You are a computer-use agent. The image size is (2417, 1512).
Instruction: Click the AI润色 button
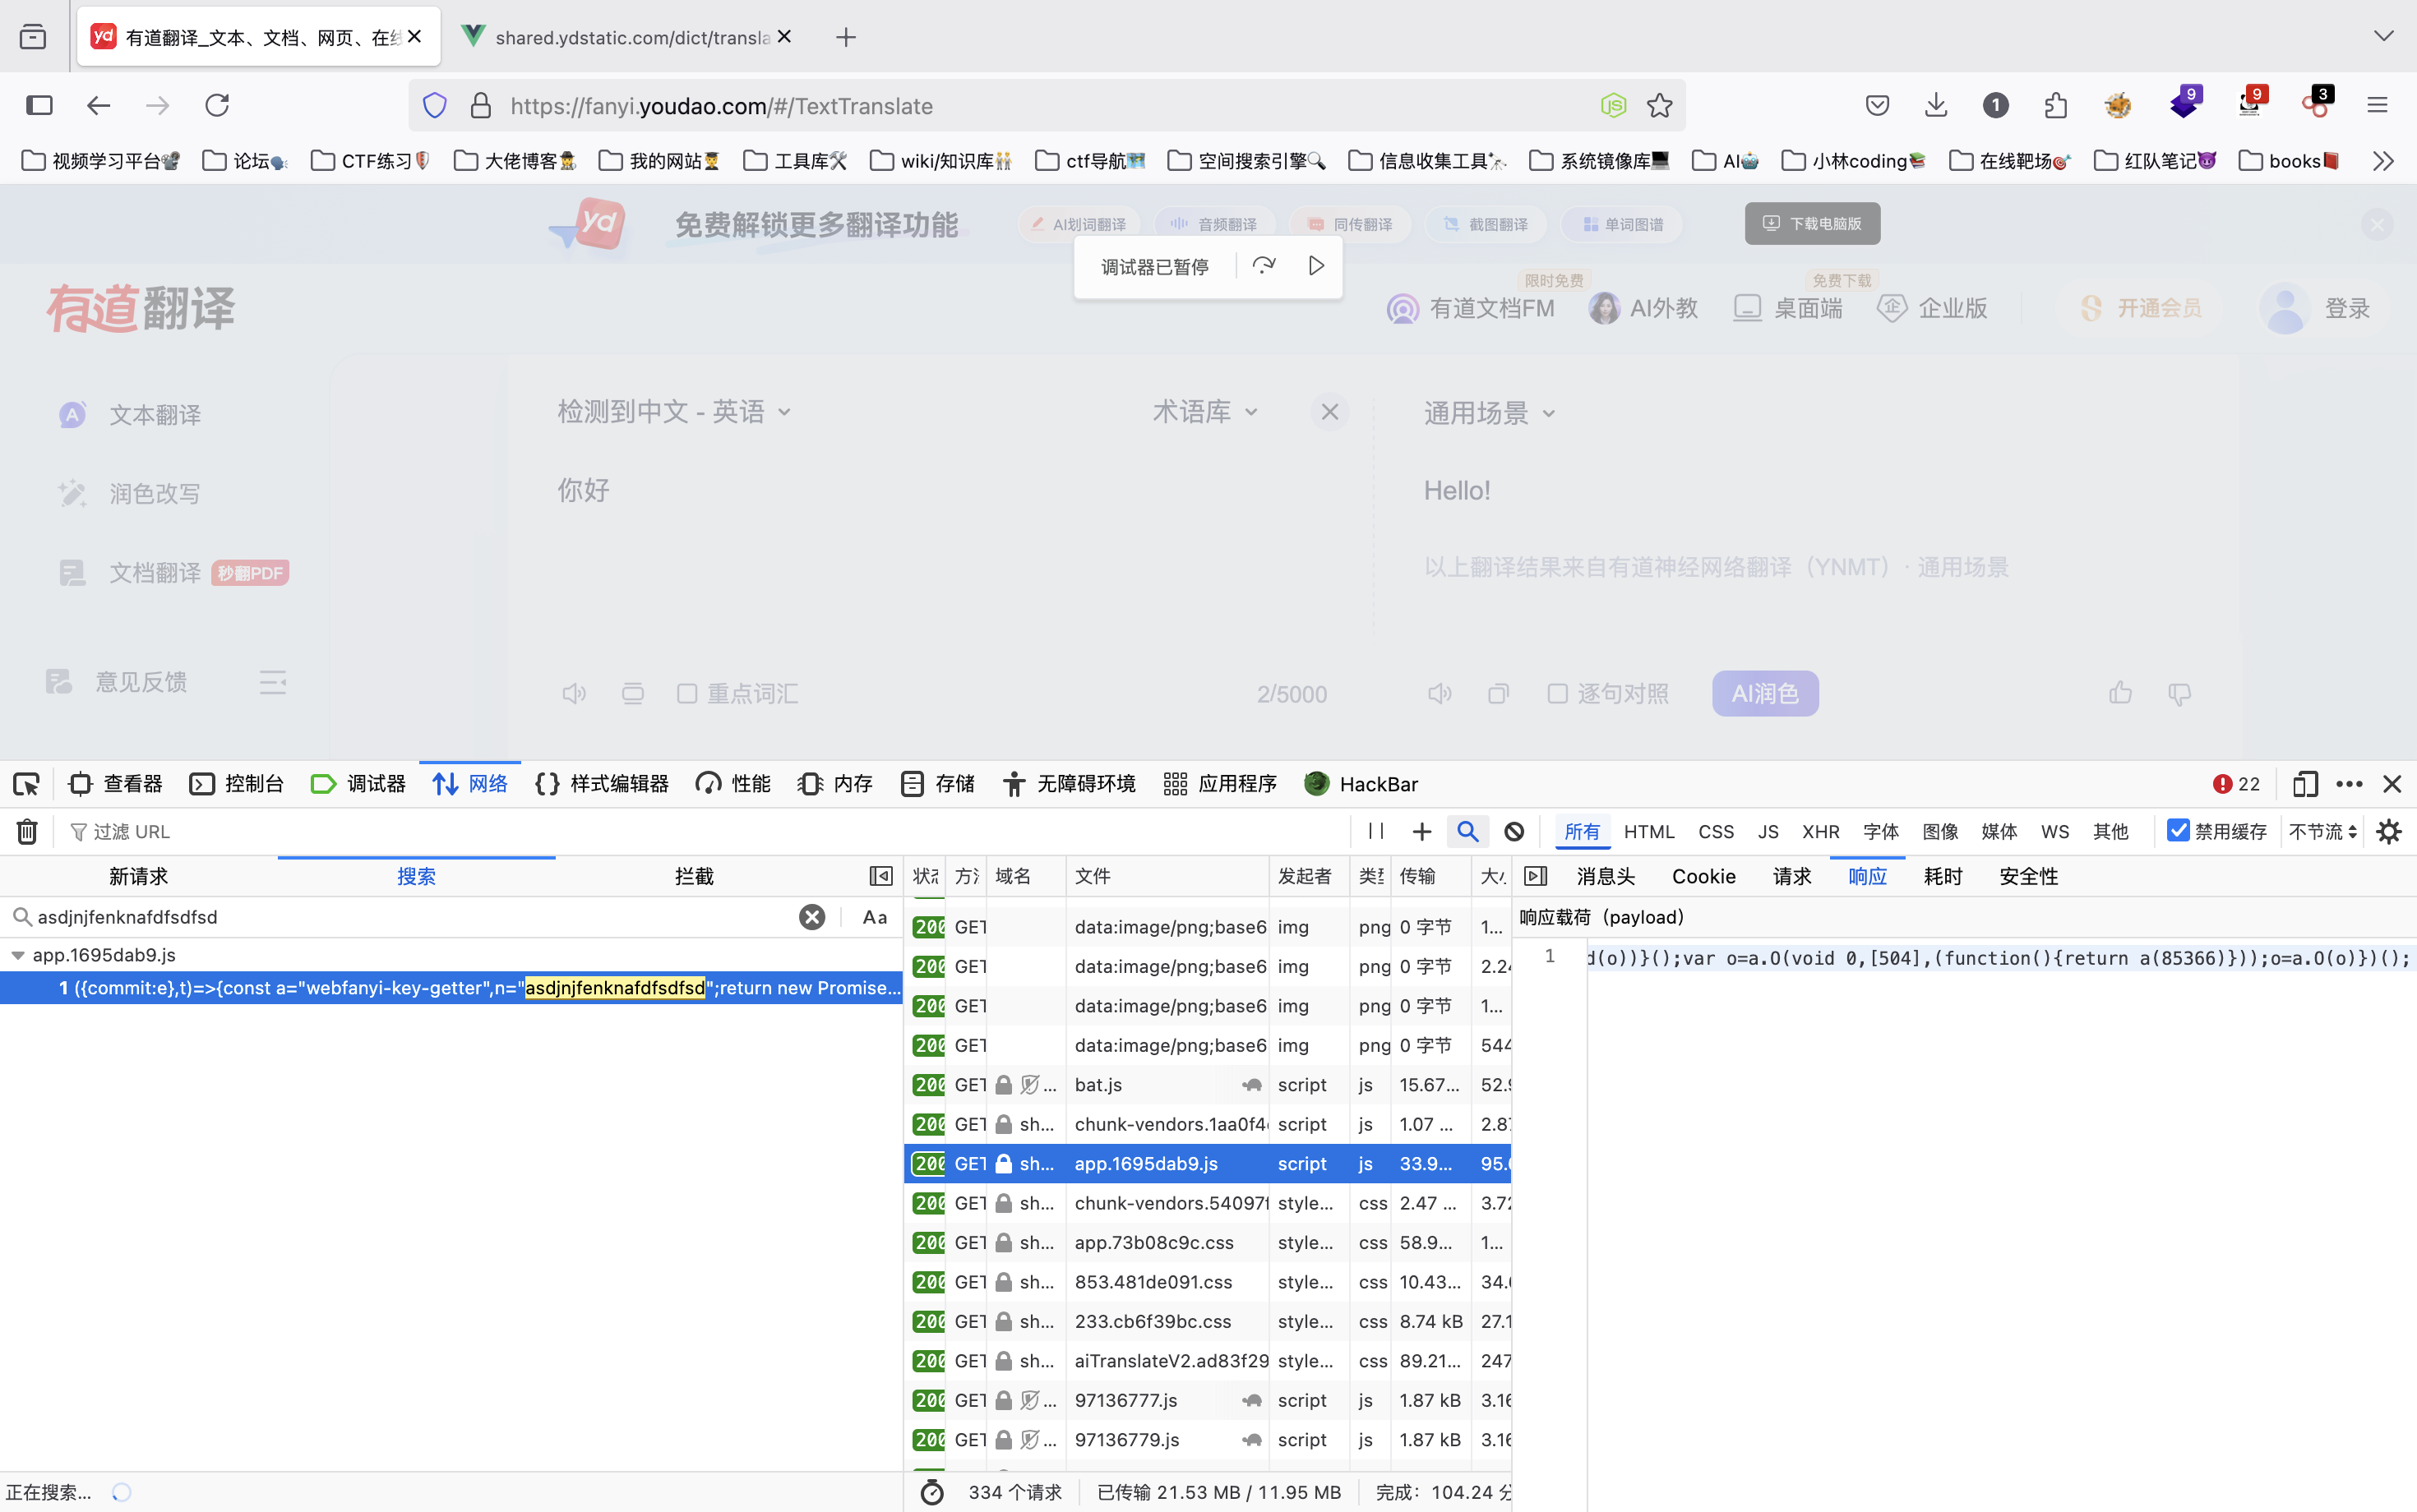click(1765, 694)
